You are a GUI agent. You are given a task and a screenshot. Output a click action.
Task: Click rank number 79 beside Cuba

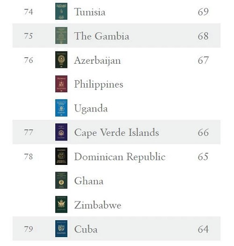coord(29,229)
